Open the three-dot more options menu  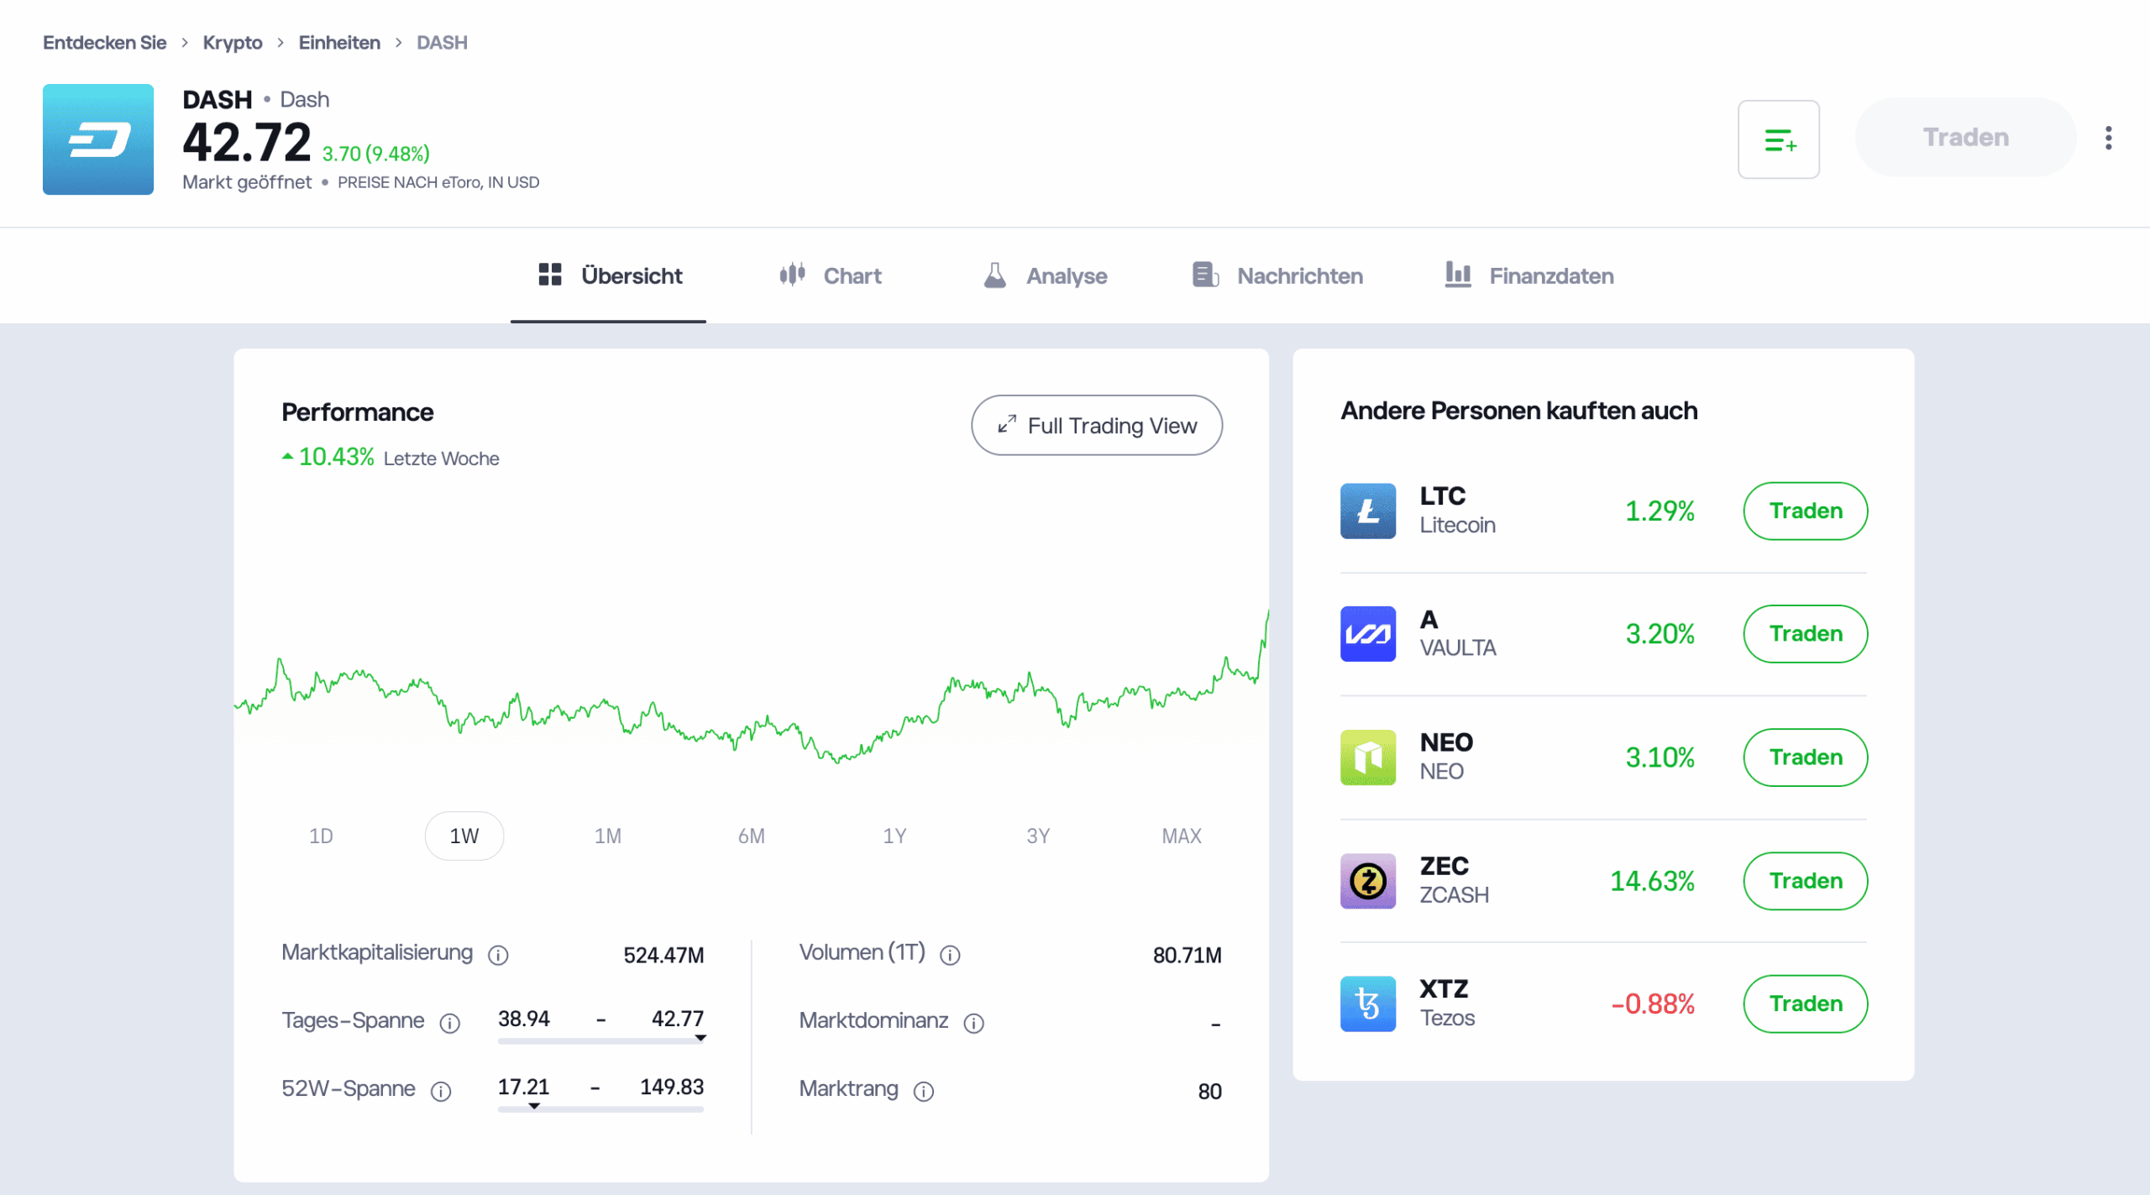pyautogui.click(x=2108, y=139)
